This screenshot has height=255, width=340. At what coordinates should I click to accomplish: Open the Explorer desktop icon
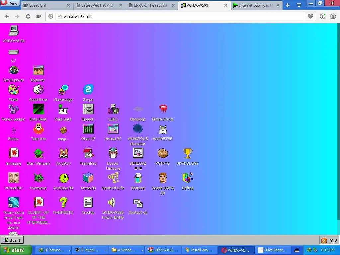pos(39,70)
